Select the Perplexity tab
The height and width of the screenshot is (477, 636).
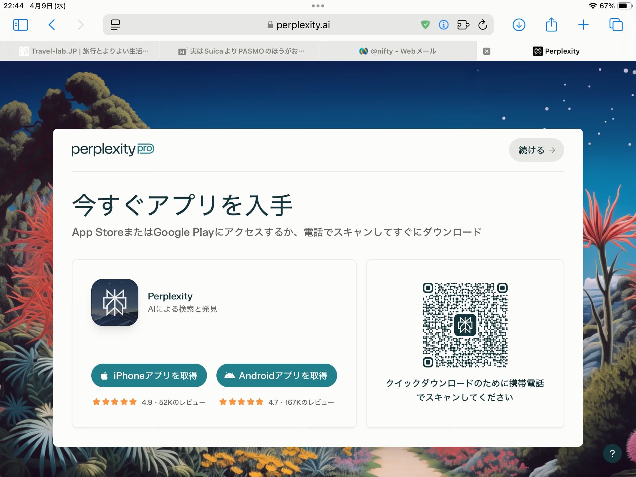click(x=556, y=51)
